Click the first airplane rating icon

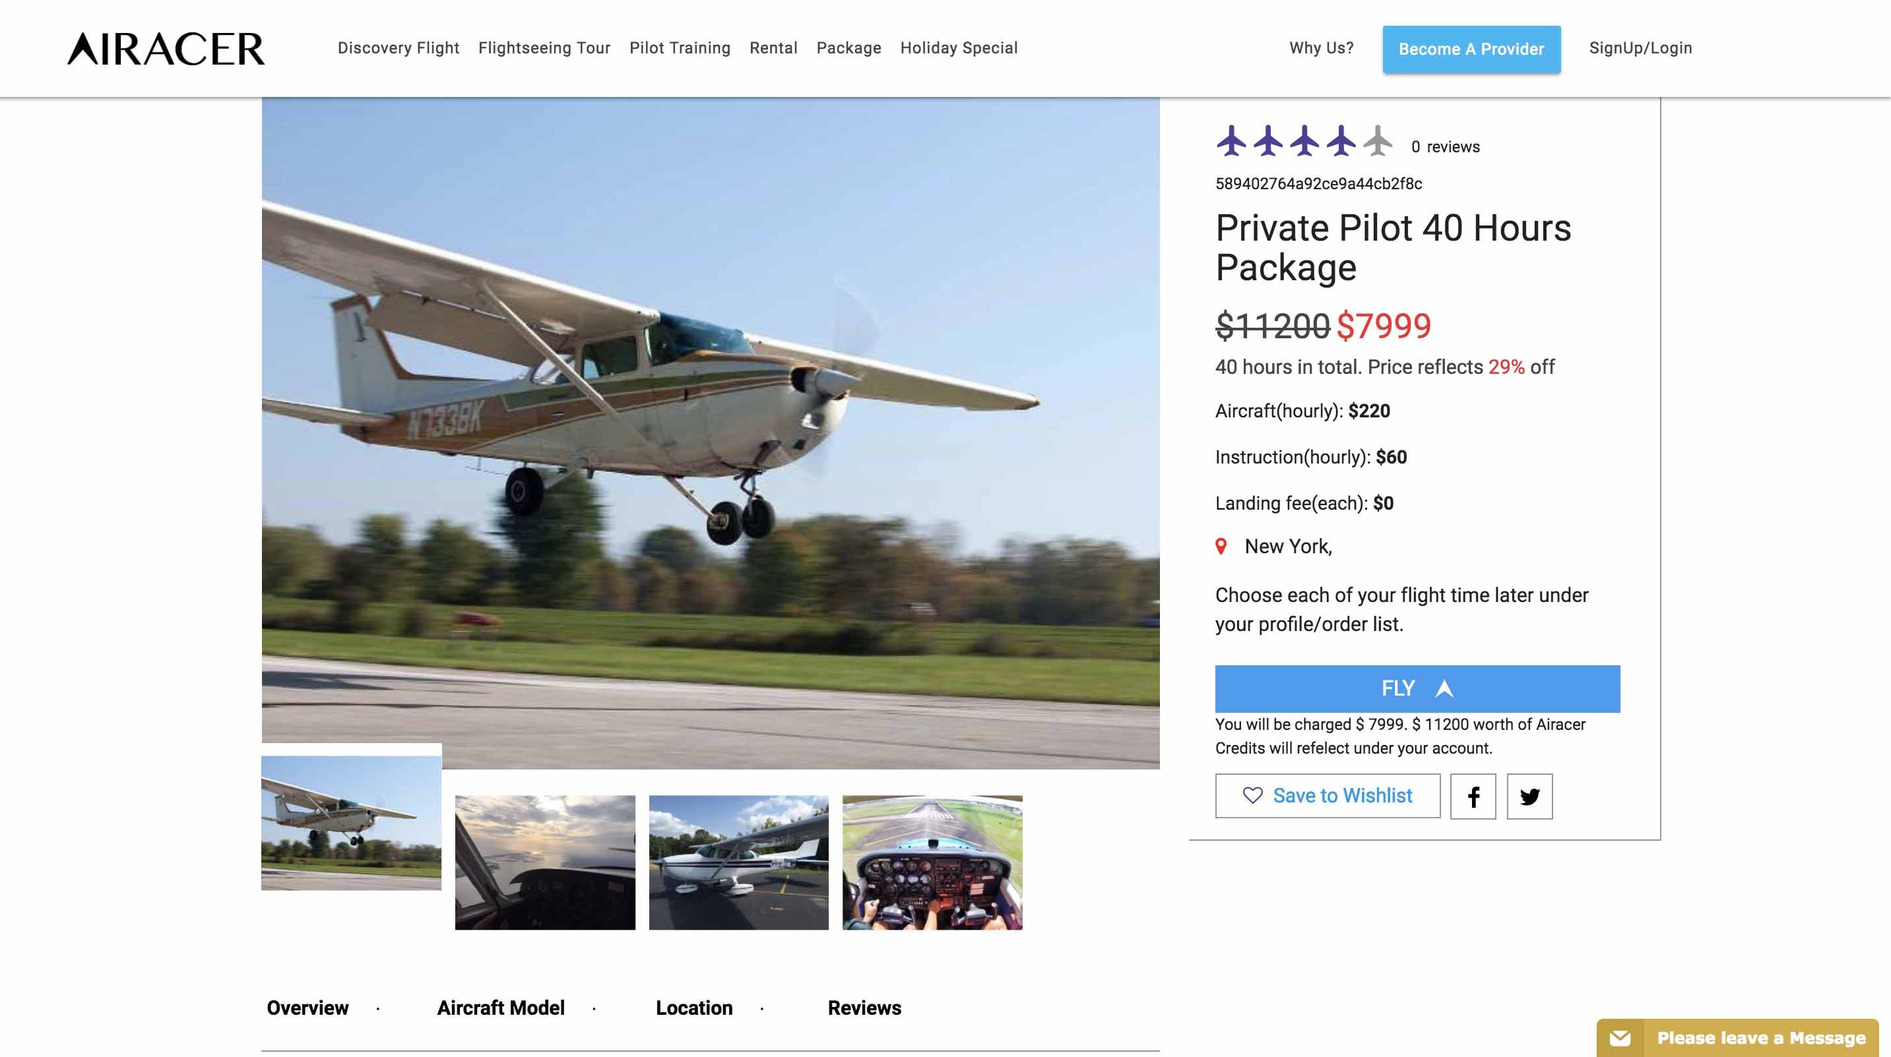(1231, 141)
